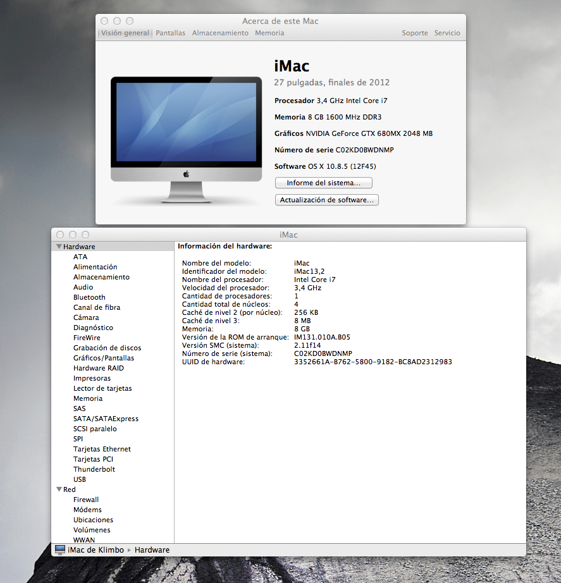561x583 pixels.
Task: Open SATA/SATAExpress entry
Action: click(x=106, y=419)
